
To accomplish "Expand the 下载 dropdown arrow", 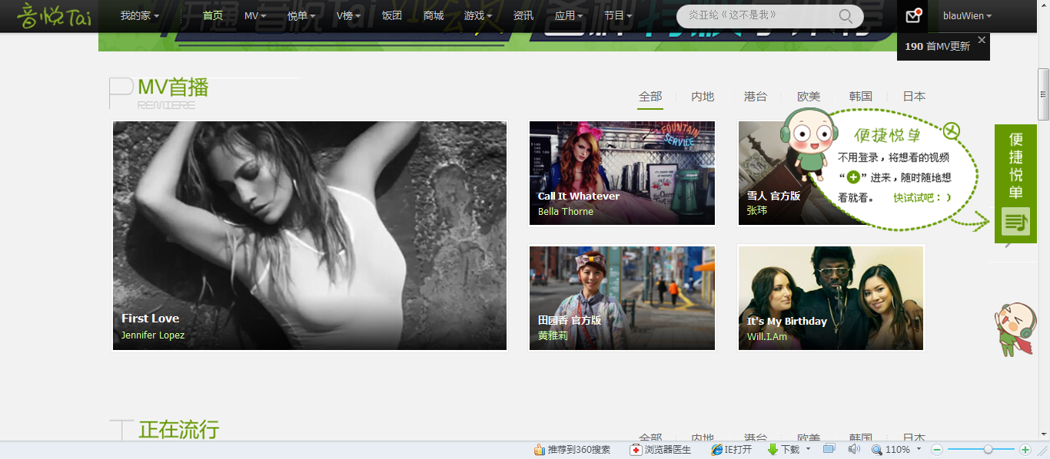I will [808, 450].
